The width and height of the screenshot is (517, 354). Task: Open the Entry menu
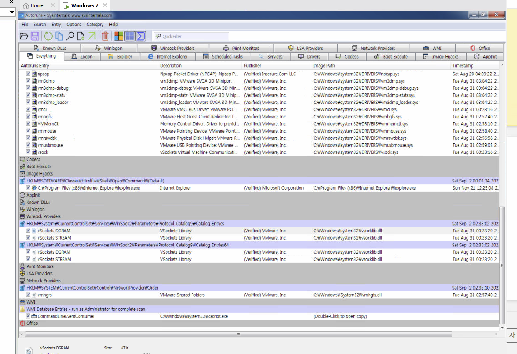click(x=56, y=25)
